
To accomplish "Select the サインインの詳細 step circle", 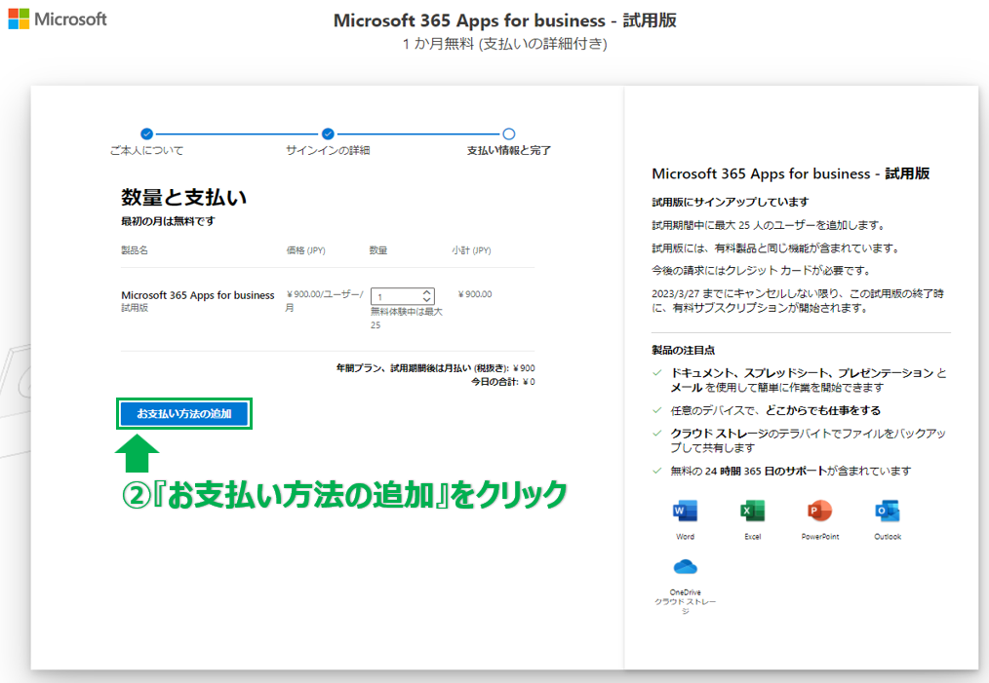I will pos(328,133).
